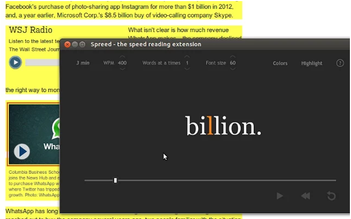This screenshot has height=219, width=351.
Task: Click the article line mentioning Instagram purchase
Action: (119, 7)
